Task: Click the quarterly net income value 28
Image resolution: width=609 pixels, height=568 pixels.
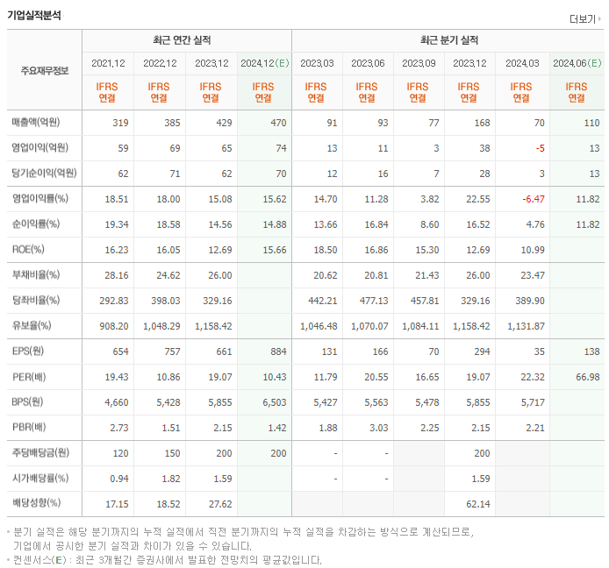Action: (x=484, y=174)
